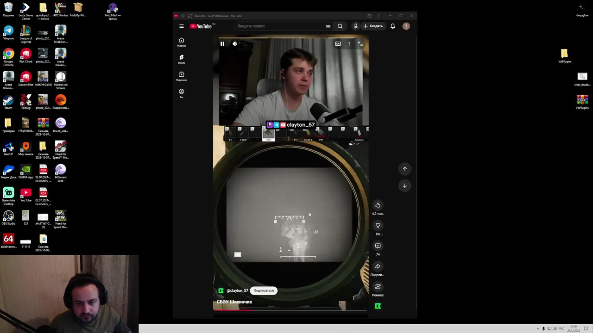
Task: Open the deepglow desktop item
Action: click(582, 10)
